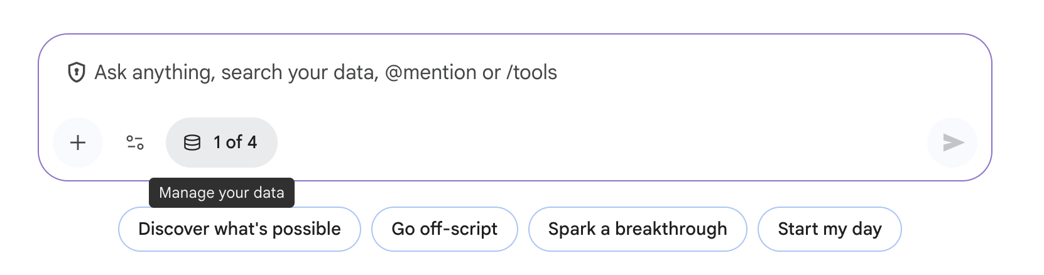Click the shield privacy icon in prompt box

[76, 73]
